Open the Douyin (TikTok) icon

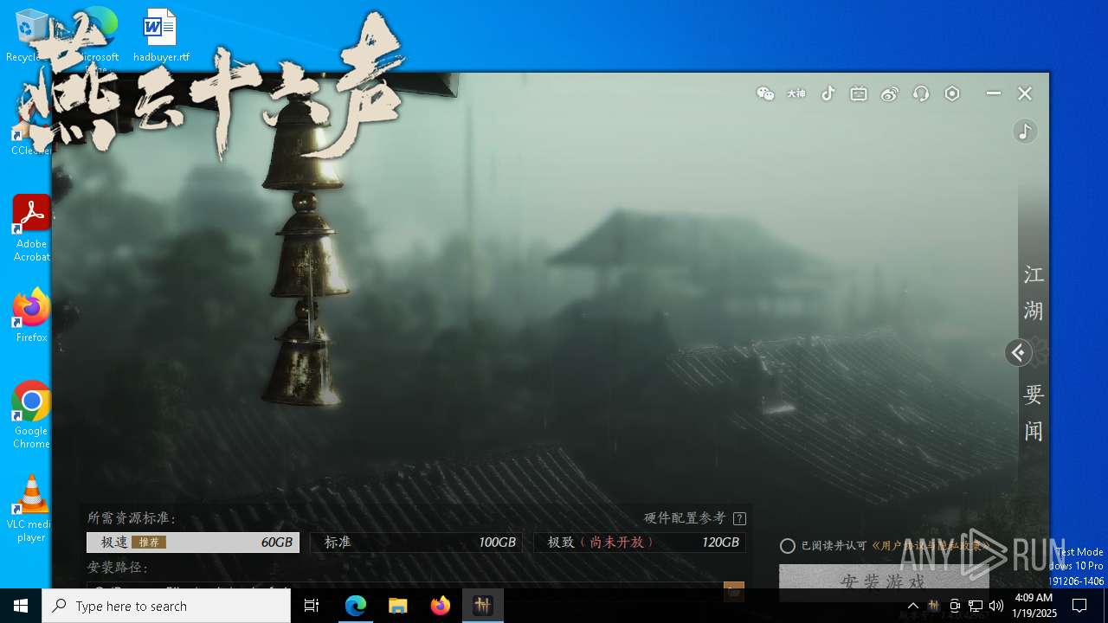(828, 93)
